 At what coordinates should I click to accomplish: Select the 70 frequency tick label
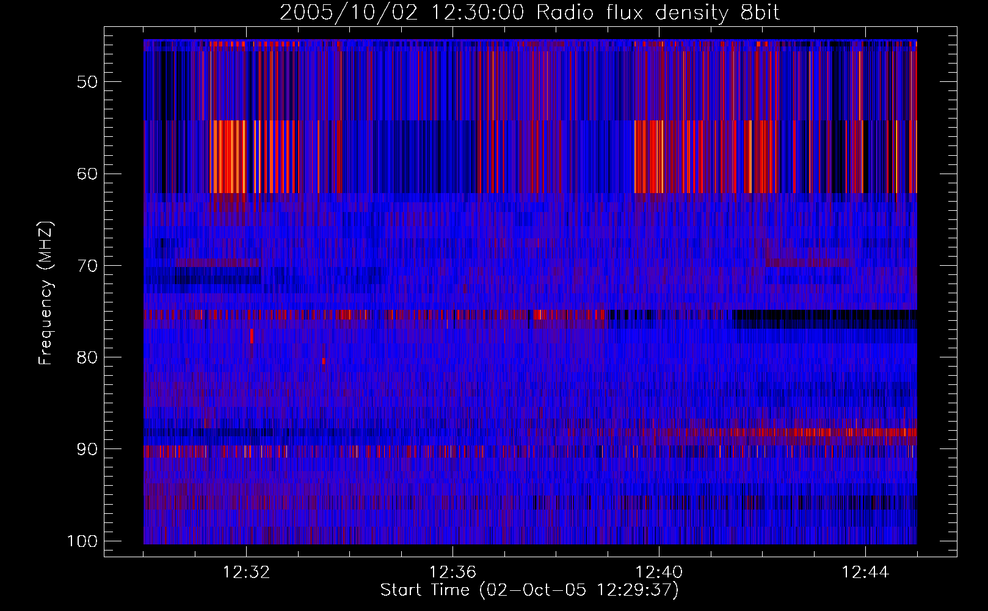tap(87, 266)
